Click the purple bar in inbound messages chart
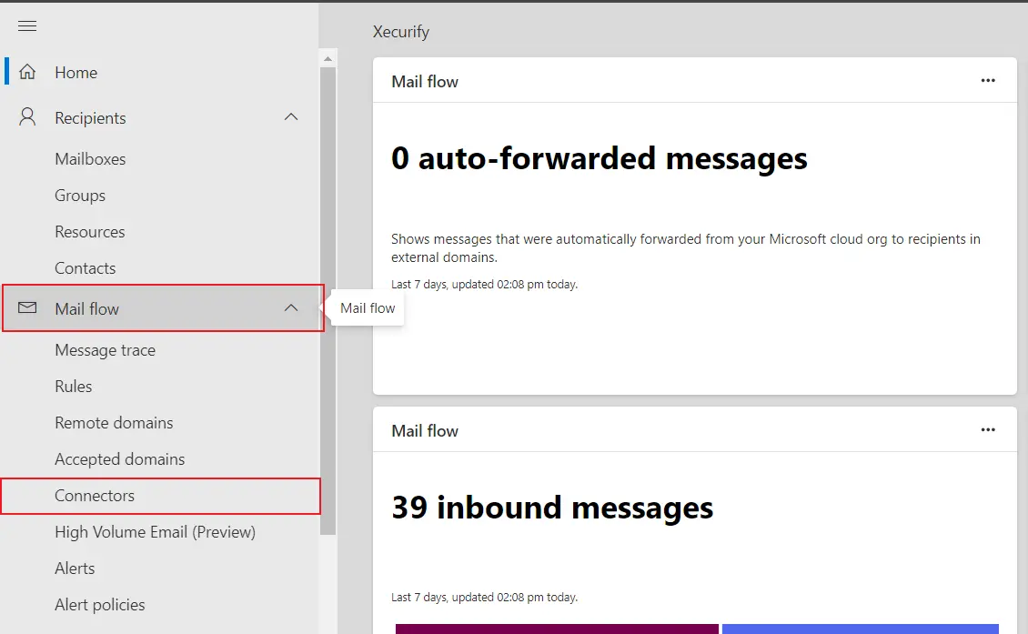Image resolution: width=1028 pixels, height=634 pixels. [556, 629]
